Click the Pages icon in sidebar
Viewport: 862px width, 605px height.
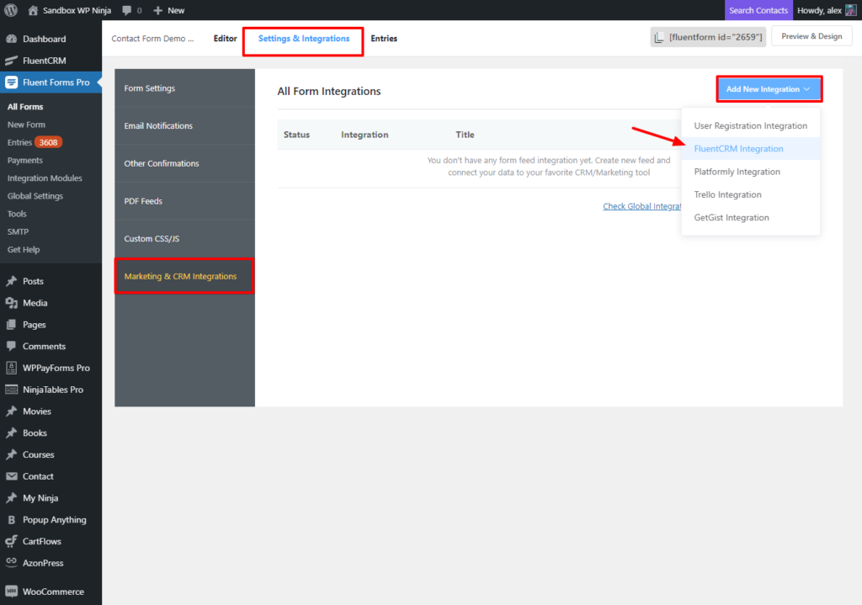(11, 325)
